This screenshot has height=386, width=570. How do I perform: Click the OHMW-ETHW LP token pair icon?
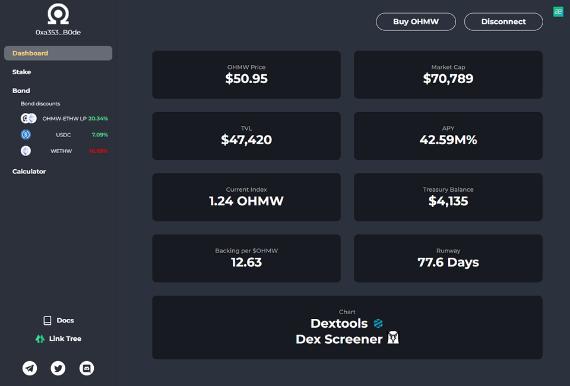coord(28,118)
